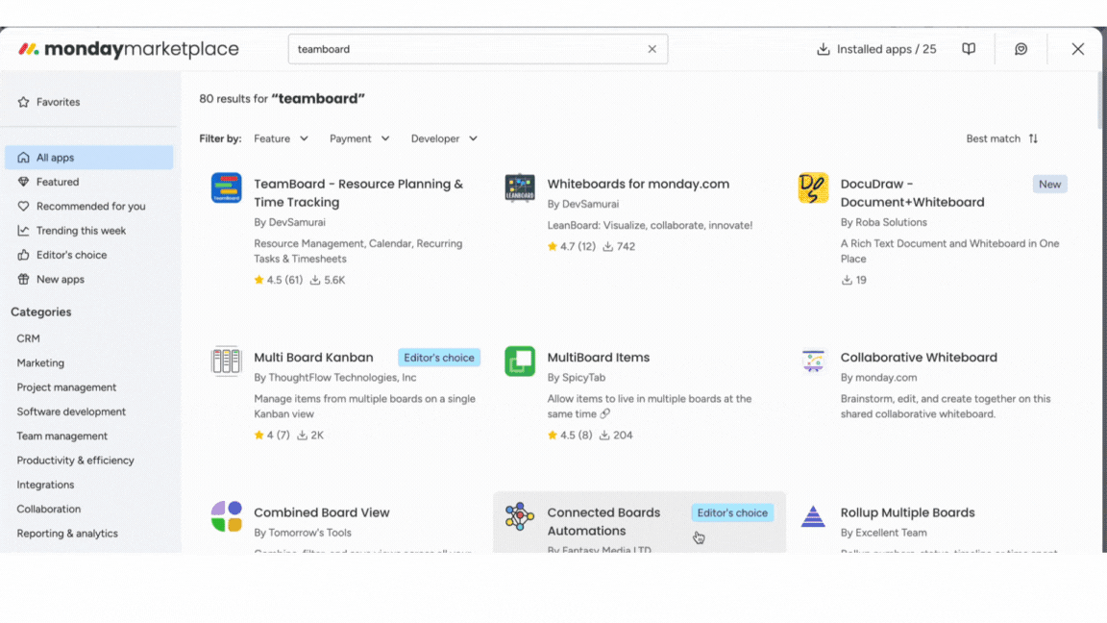Change the Best match sort order

[1002, 138]
